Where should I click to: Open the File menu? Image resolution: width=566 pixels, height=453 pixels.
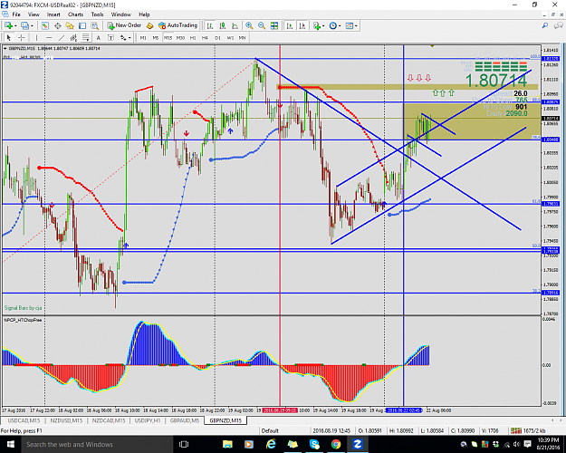click(x=16, y=14)
